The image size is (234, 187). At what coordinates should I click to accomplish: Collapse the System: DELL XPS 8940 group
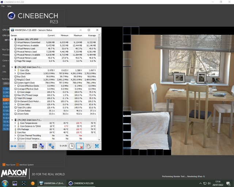tap(12, 39)
